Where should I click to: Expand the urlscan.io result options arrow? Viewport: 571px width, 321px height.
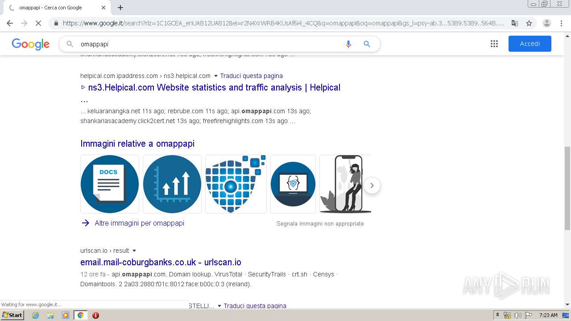(134, 251)
